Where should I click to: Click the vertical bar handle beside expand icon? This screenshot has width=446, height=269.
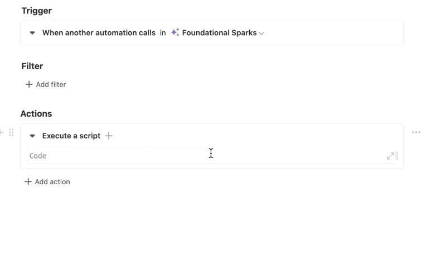tap(397, 156)
